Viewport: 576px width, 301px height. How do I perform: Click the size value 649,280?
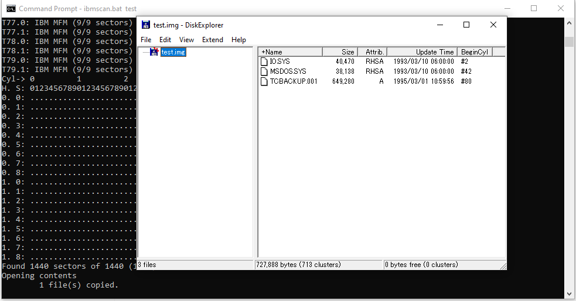click(343, 81)
